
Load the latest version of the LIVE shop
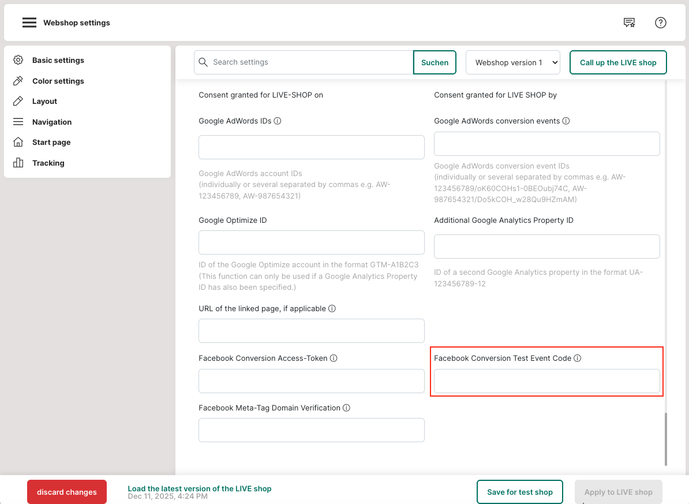point(199,488)
